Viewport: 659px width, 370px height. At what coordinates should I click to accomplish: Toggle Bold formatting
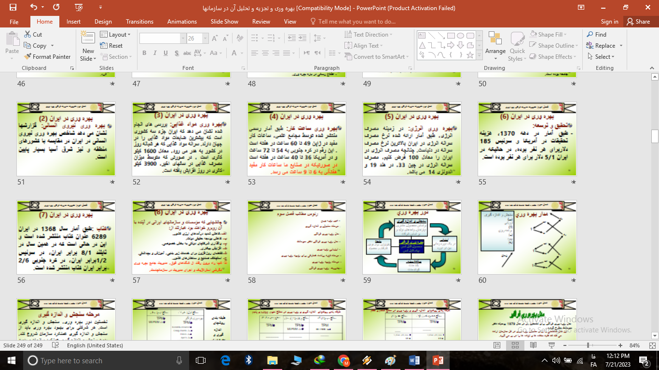coord(144,53)
